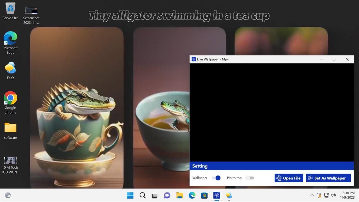Open the 10 AI Tools video file
Screen dimensions: 359x202
click(10, 160)
